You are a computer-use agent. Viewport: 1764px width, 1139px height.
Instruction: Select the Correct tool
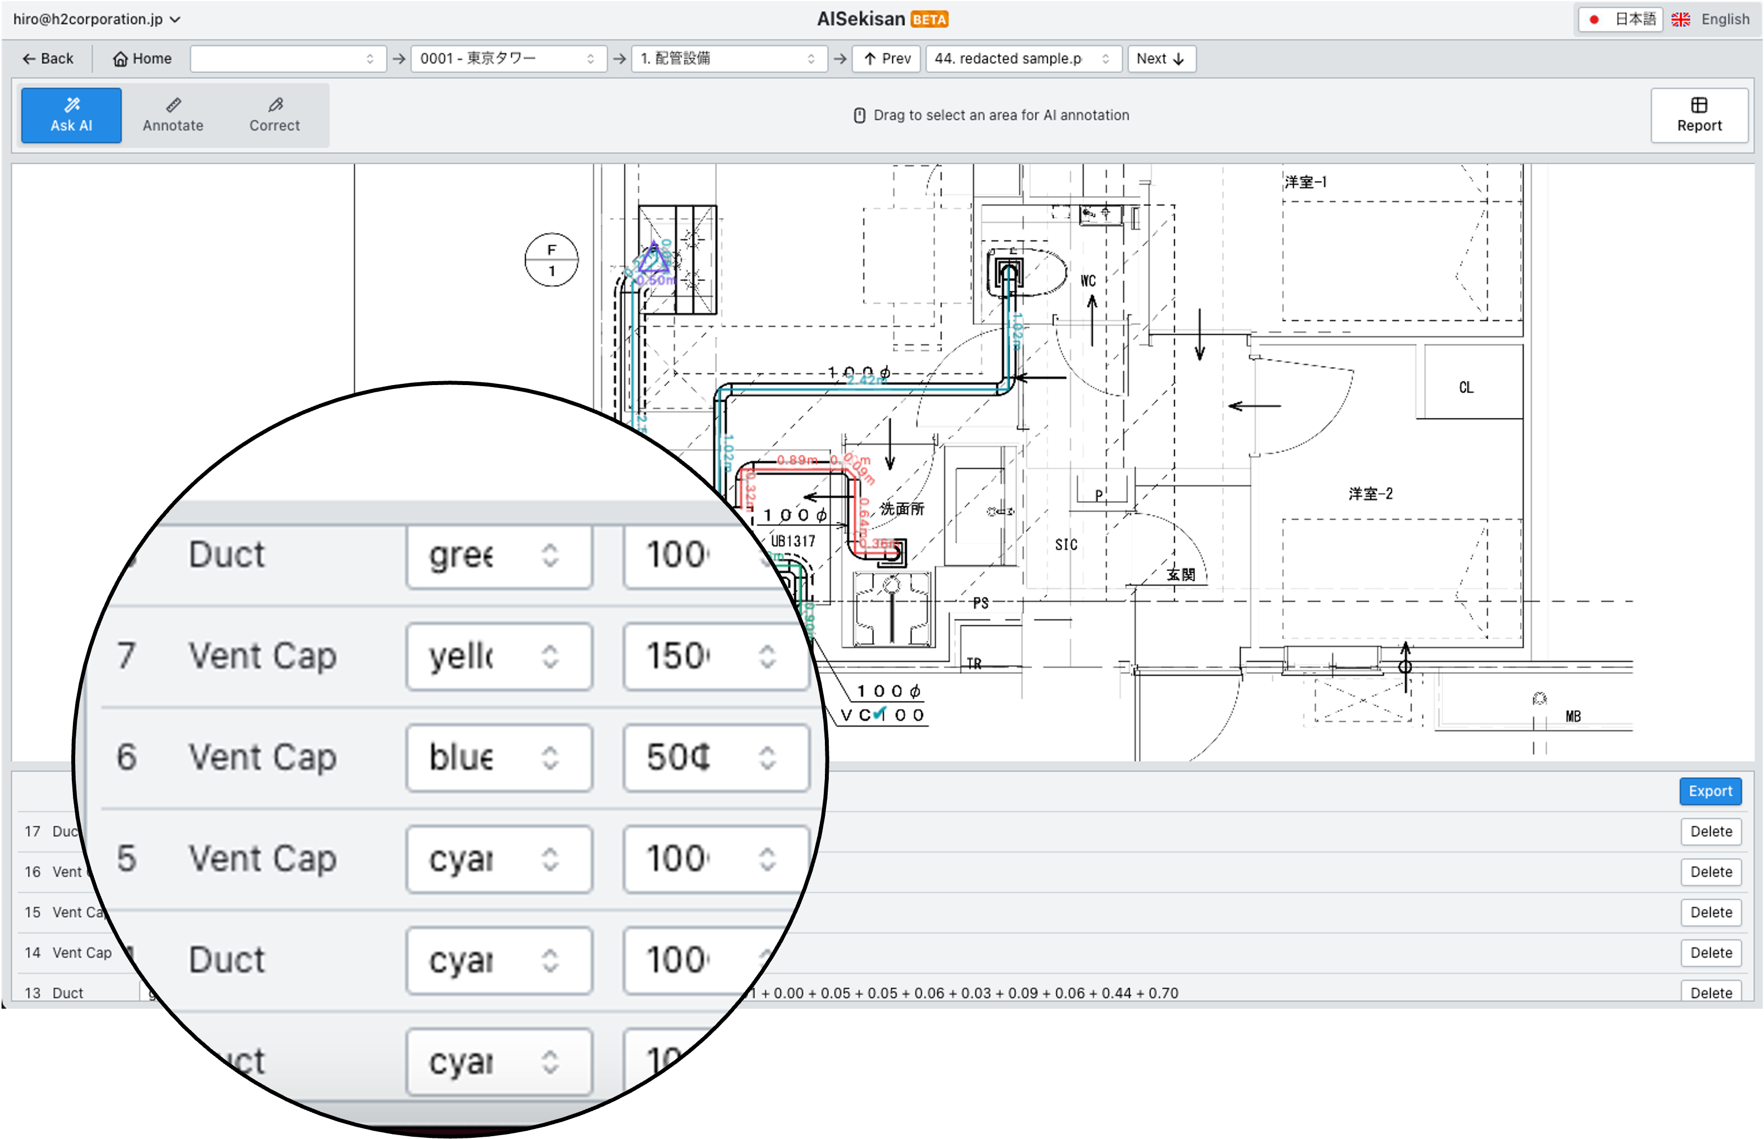pyautogui.click(x=273, y=115)
